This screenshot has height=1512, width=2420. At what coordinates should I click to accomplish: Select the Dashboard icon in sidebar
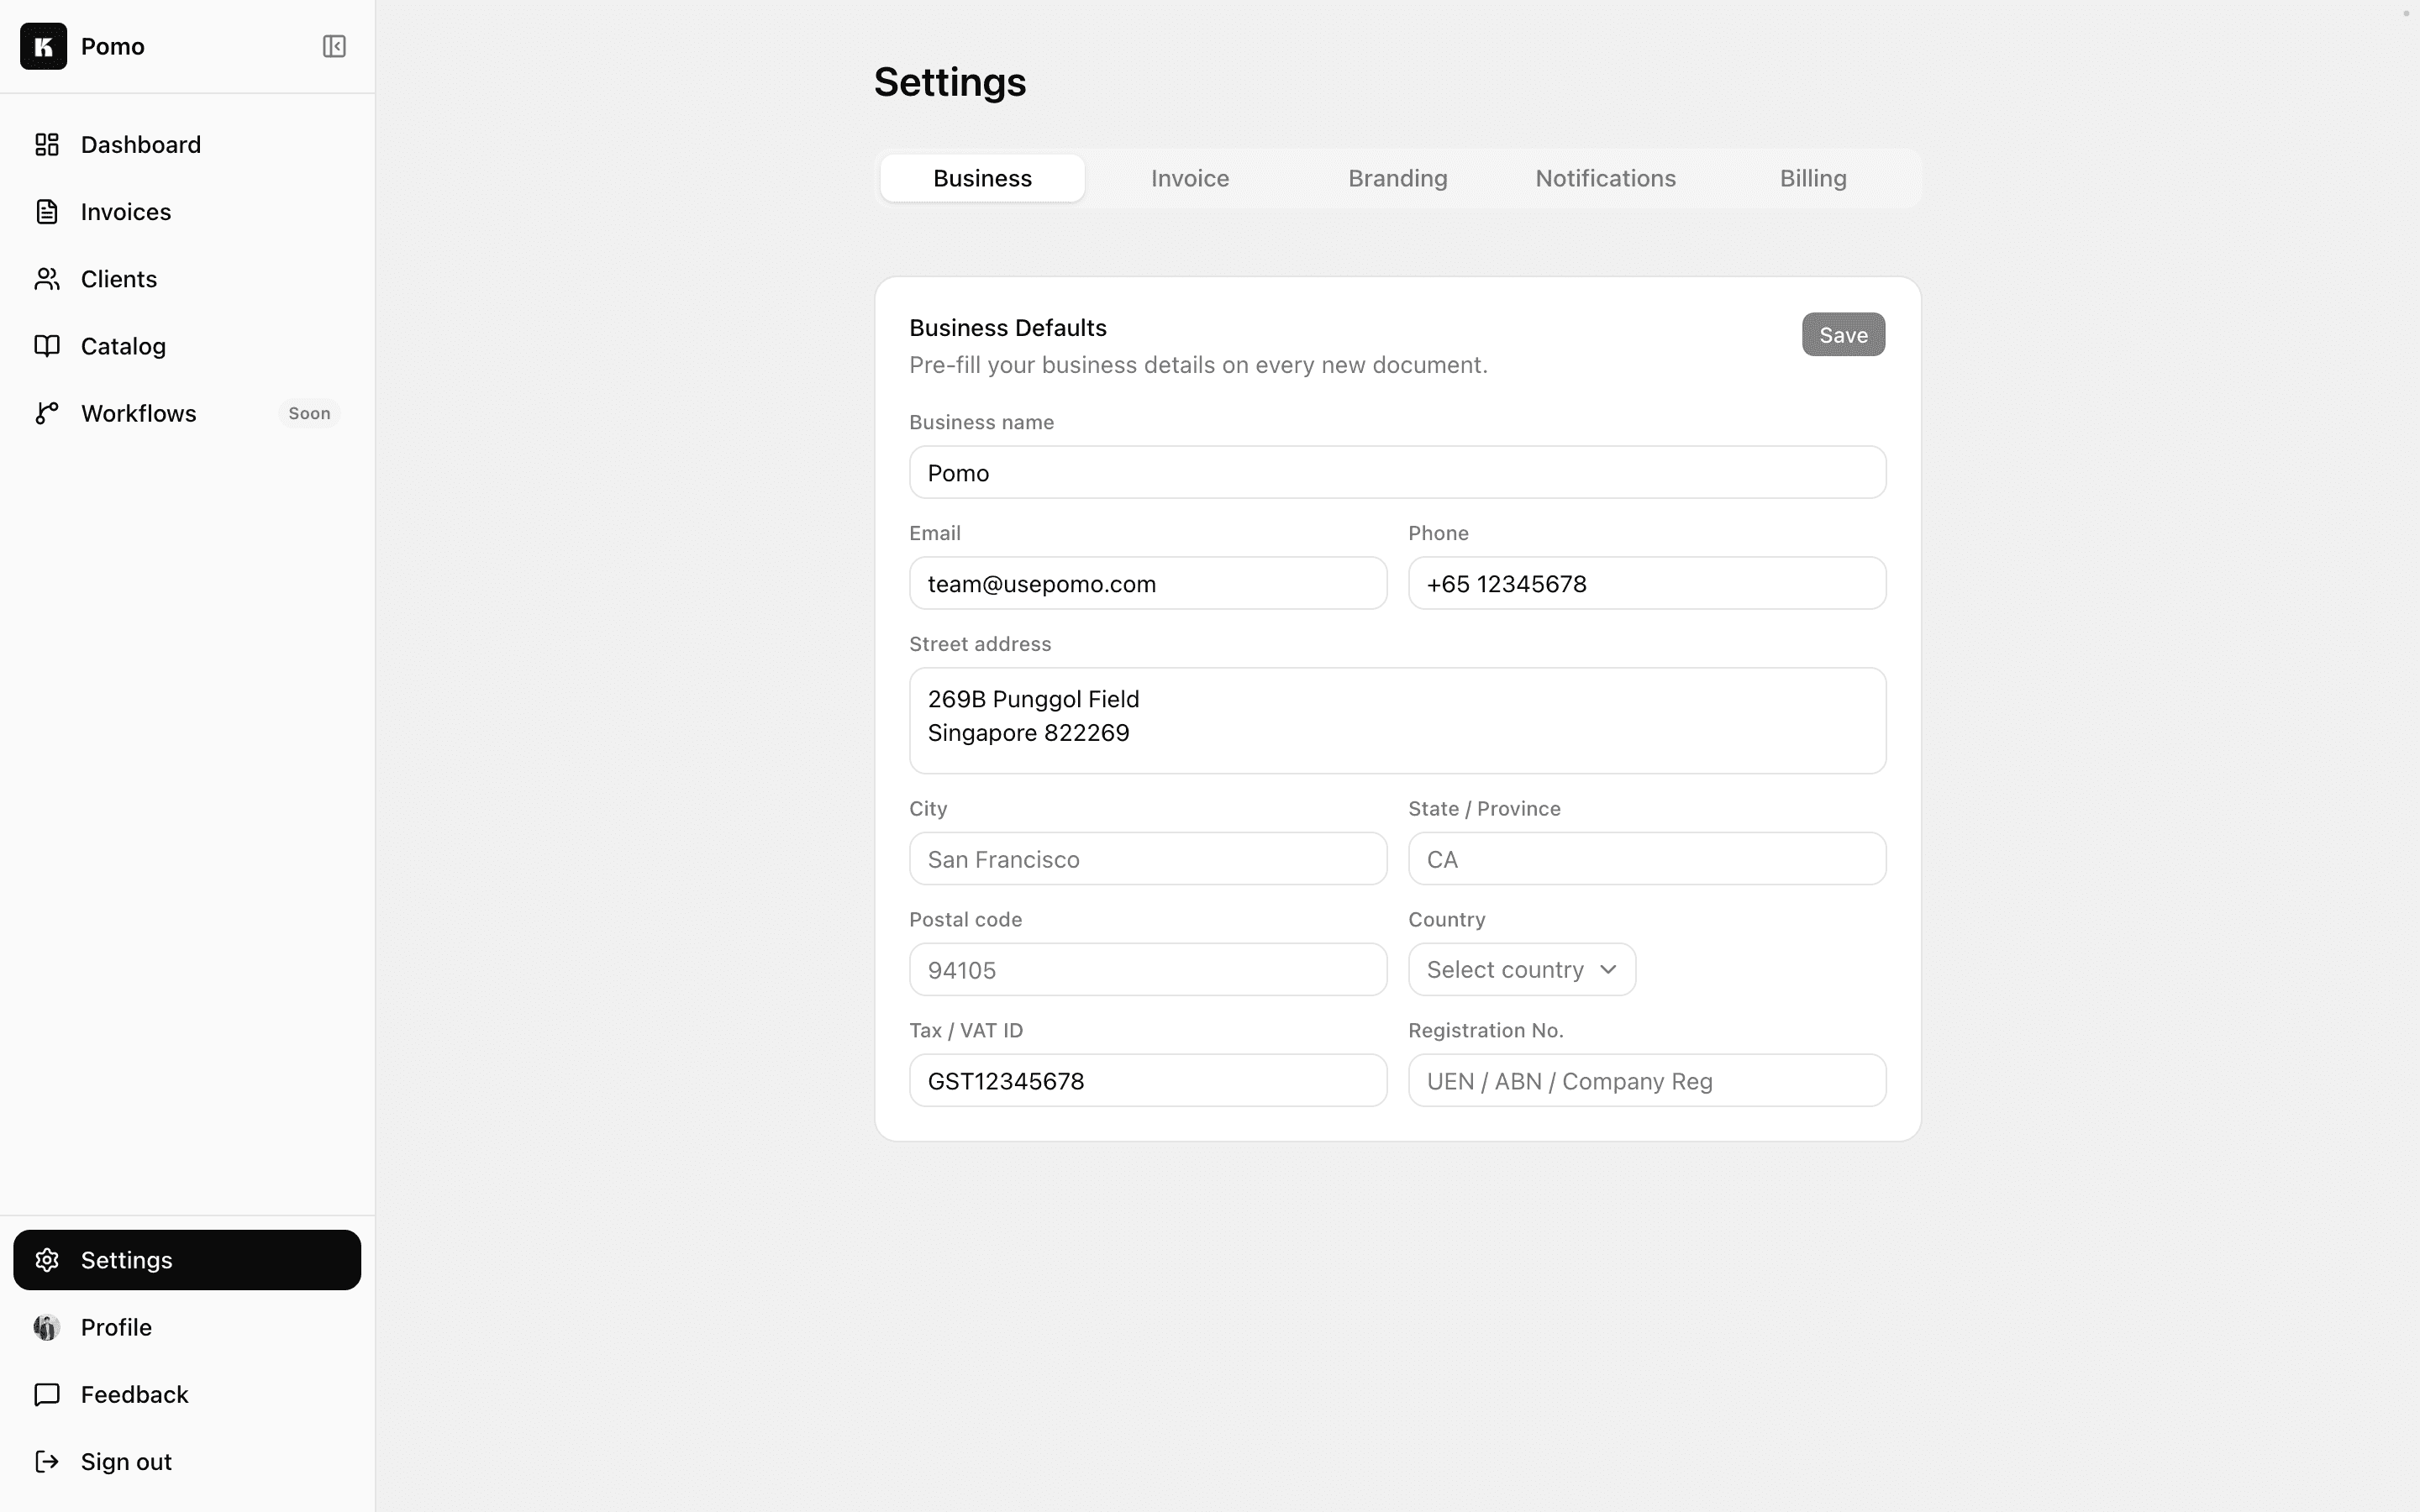(46, 144)
